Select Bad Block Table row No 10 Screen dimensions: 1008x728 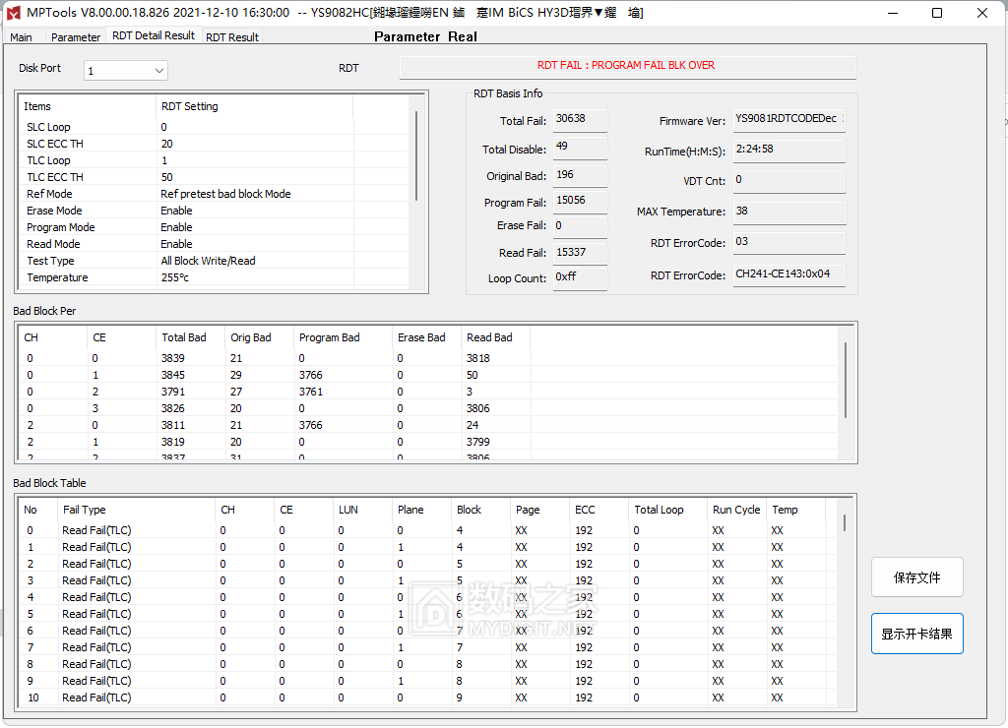tap(427, 698)
